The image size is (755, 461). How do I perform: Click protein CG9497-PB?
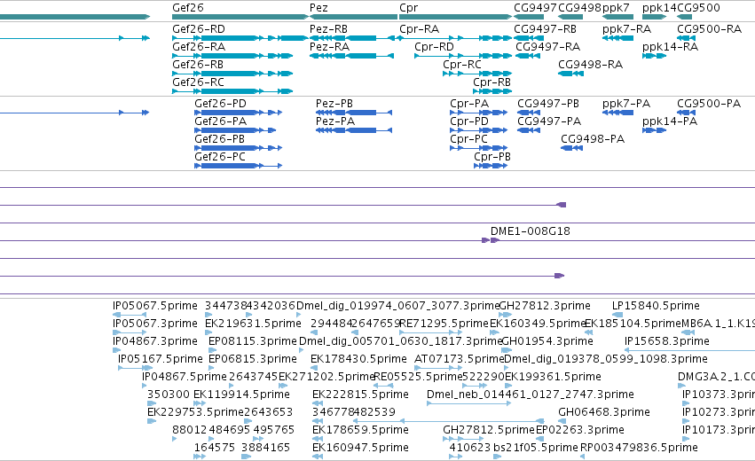(x=548, y=104)
